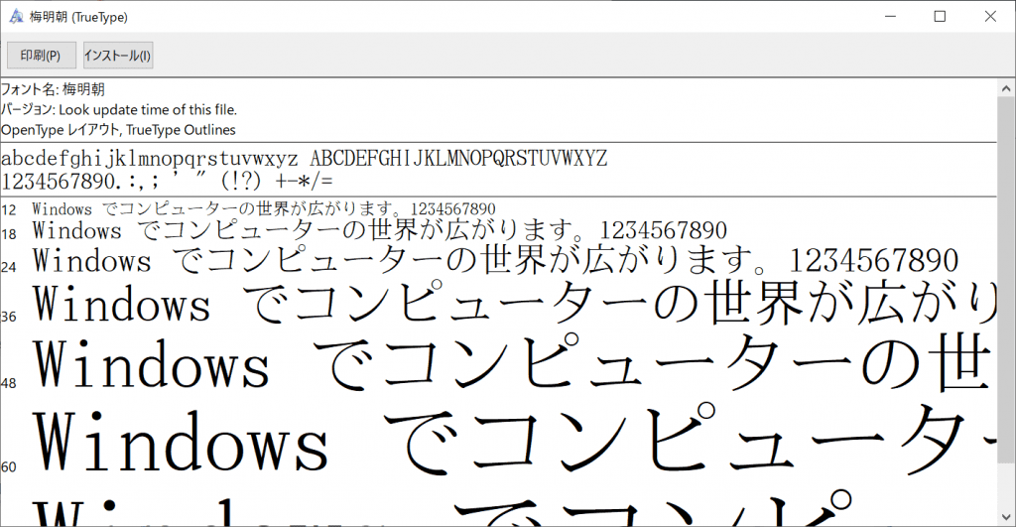
Task: Click the size 18 sample line
Action: [380, 231]
